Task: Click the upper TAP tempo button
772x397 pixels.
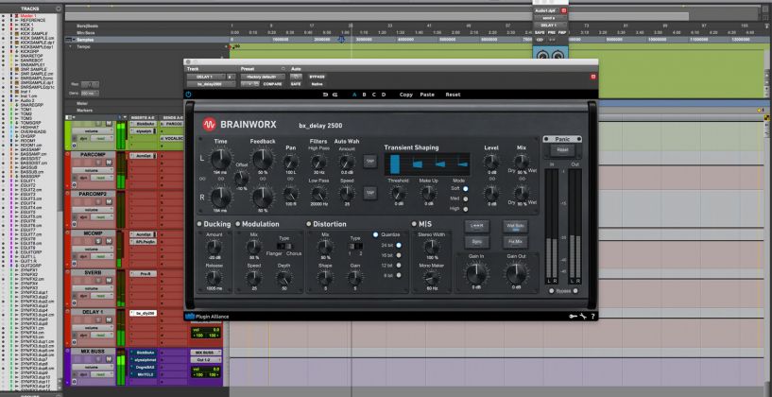Action: tap(369, 161)
